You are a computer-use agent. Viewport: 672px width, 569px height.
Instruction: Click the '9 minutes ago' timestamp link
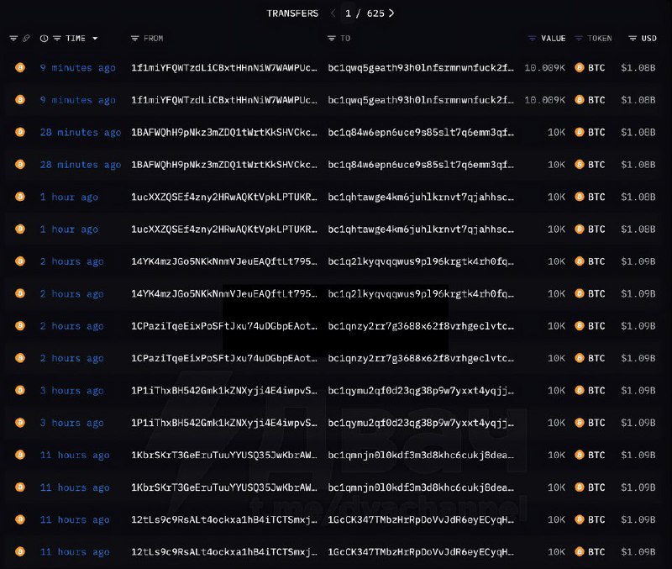coord(77,67)
